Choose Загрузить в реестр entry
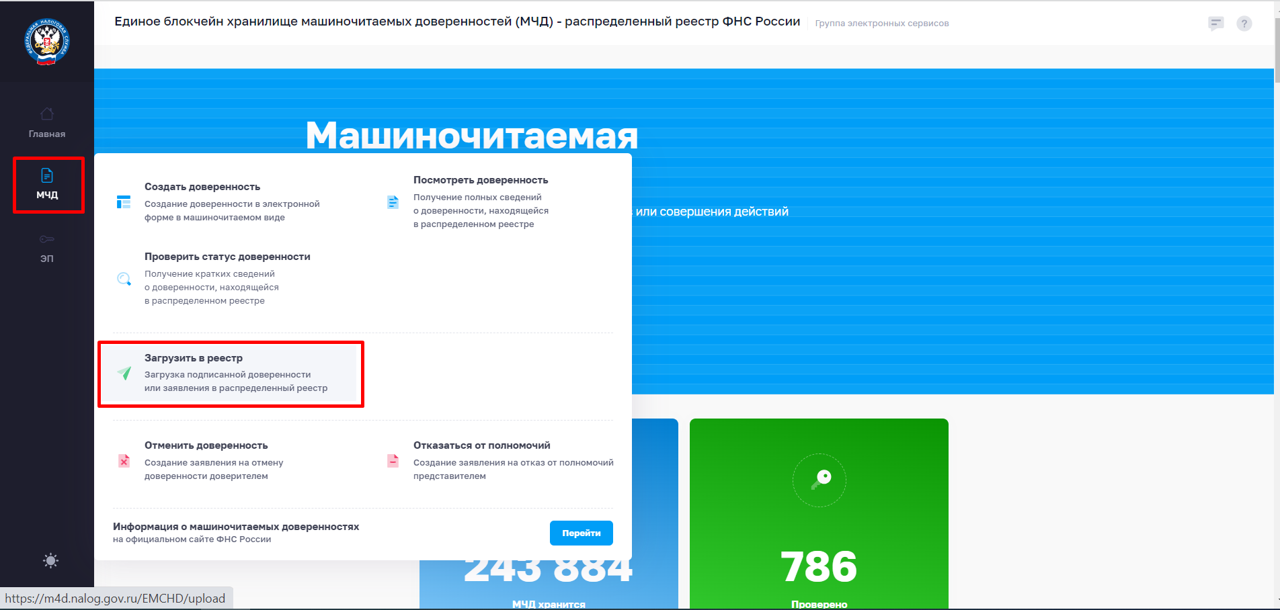Image resolution: width=1280 pixels, height=610 pixels. [229, 373]
